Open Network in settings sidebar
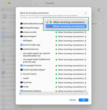This screenshot has width=107, height=110. click(8, 37)
